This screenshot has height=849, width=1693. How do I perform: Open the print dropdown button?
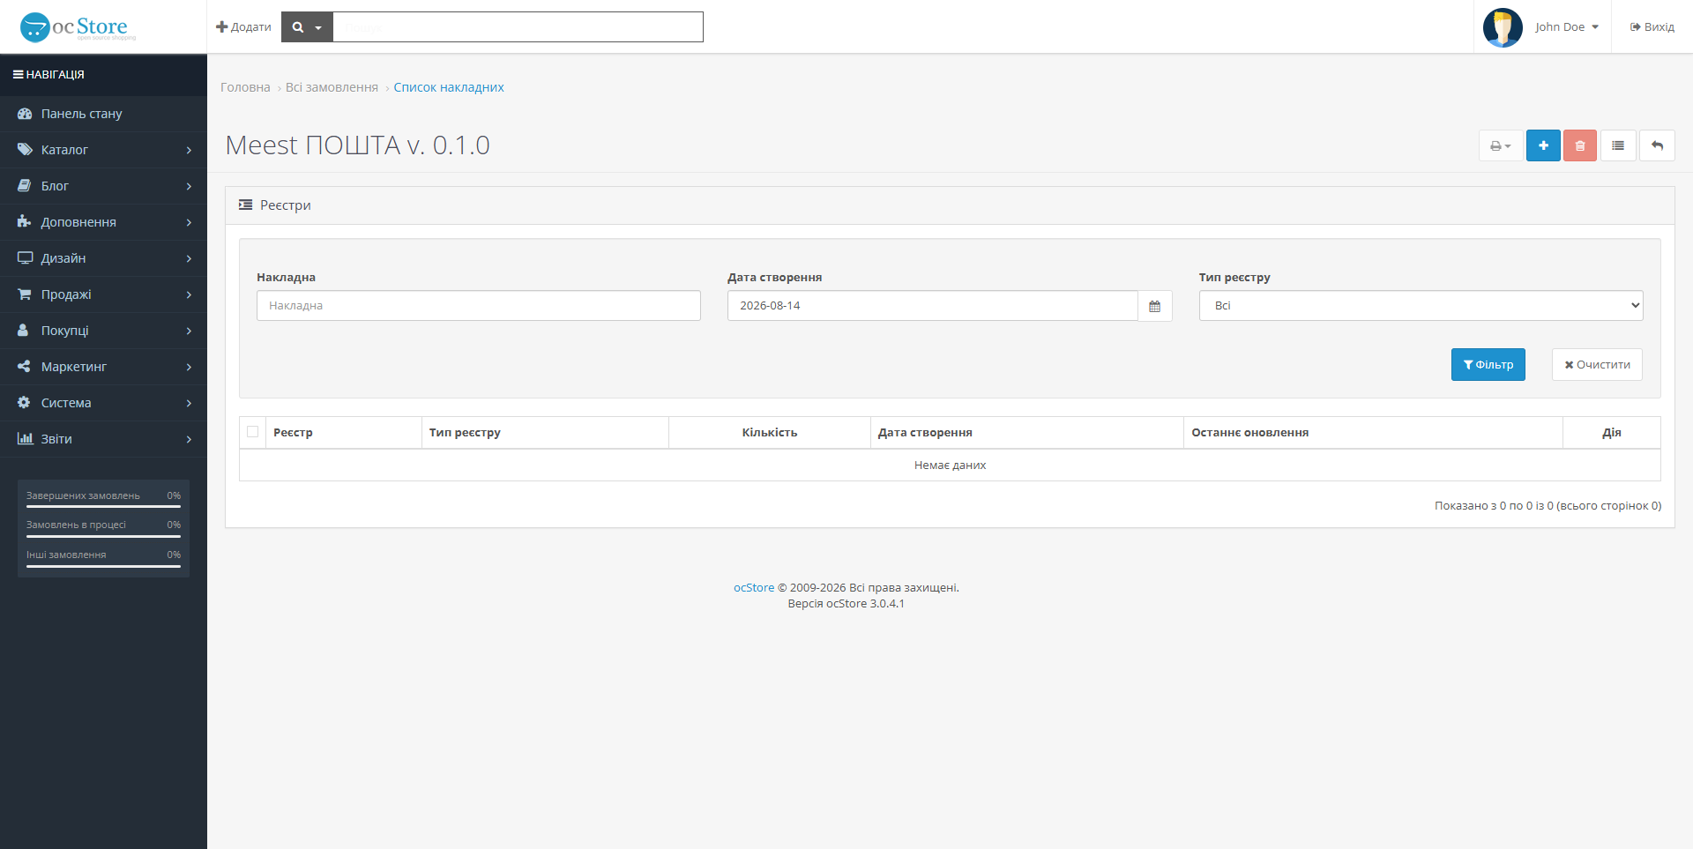(1501, 145)
